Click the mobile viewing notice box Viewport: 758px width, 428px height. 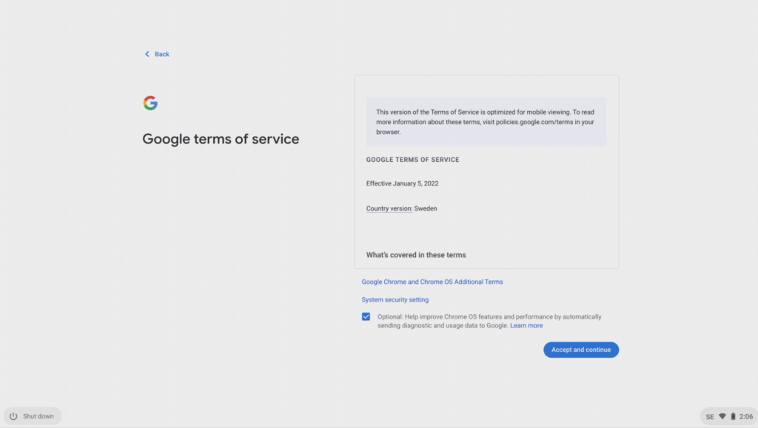pyautogui.click(x=486, y=122)
